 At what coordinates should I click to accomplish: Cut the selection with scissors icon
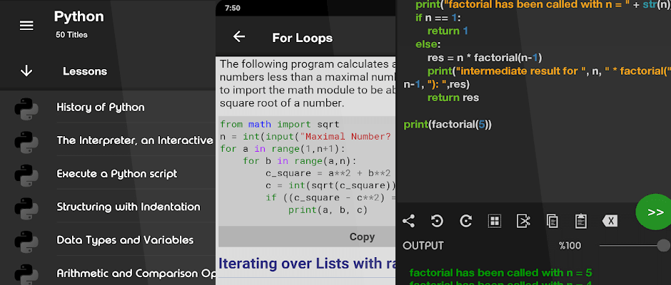point(523,221)
